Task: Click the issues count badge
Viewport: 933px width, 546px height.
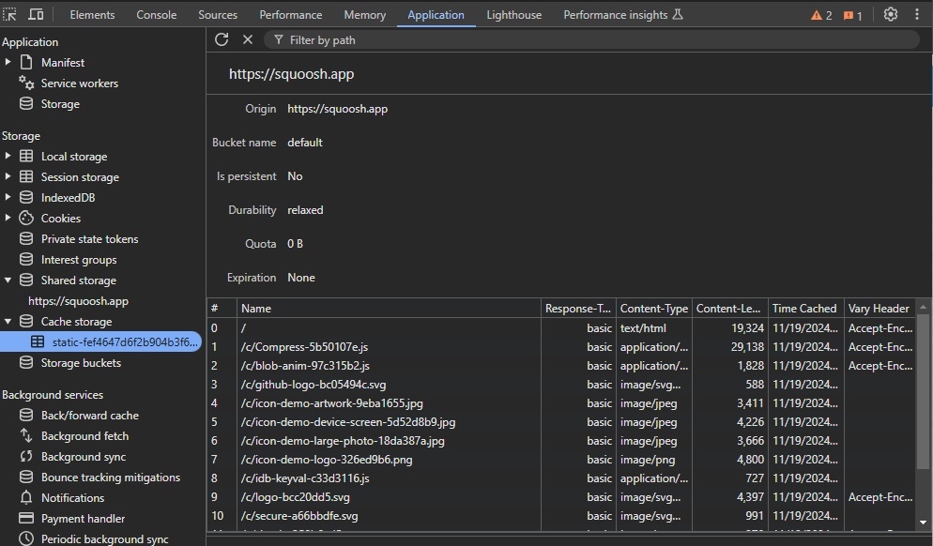Action: click(x=852, y=15)
